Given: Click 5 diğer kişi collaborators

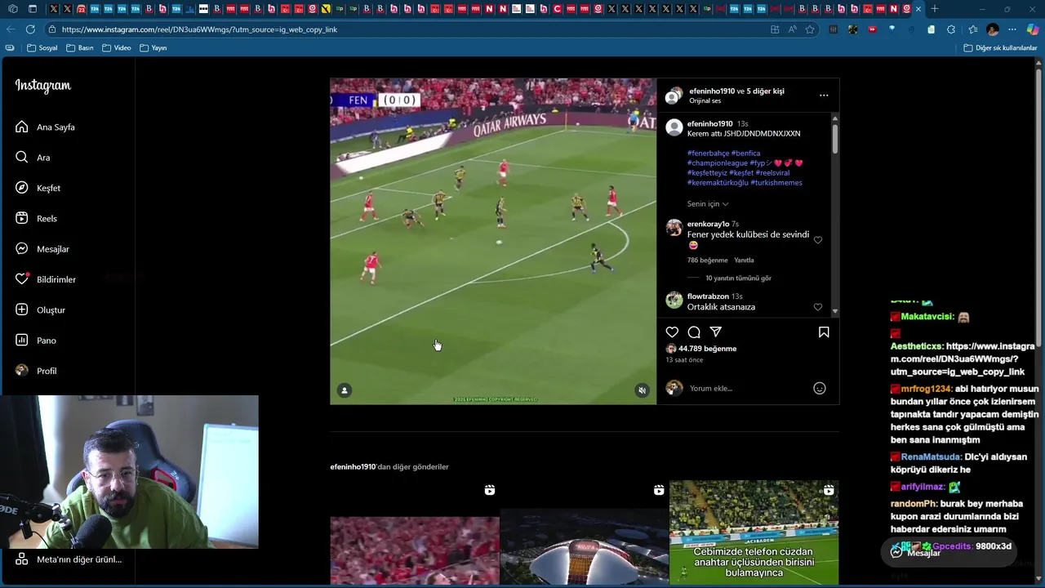Looking at the screenshot, I should [765, 91].
